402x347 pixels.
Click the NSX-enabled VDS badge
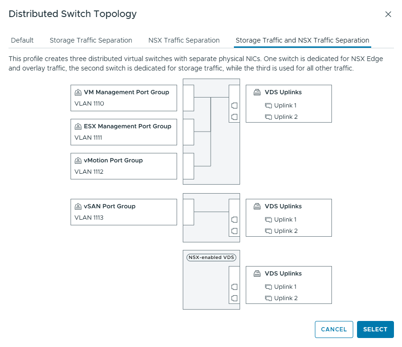point(211,258)
